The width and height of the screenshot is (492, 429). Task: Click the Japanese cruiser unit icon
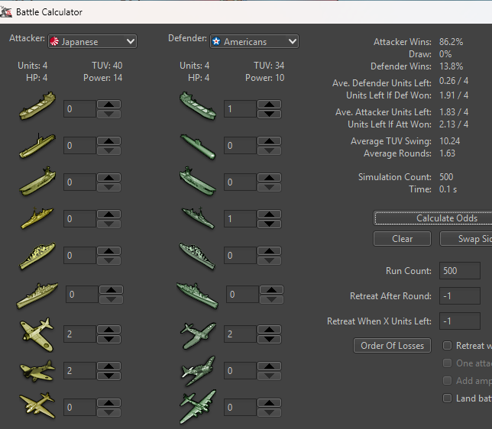coord(37,256)
